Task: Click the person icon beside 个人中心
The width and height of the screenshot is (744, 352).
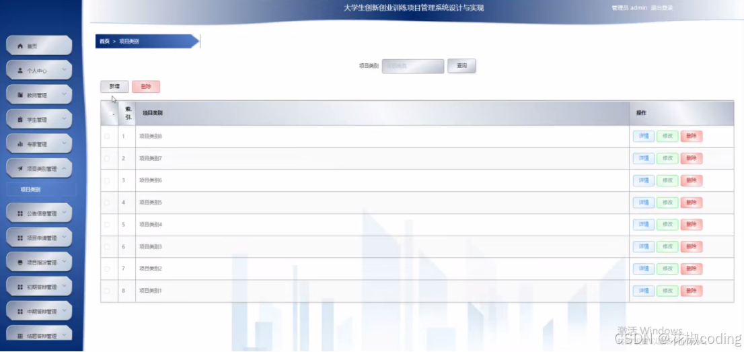Action: 20,70
